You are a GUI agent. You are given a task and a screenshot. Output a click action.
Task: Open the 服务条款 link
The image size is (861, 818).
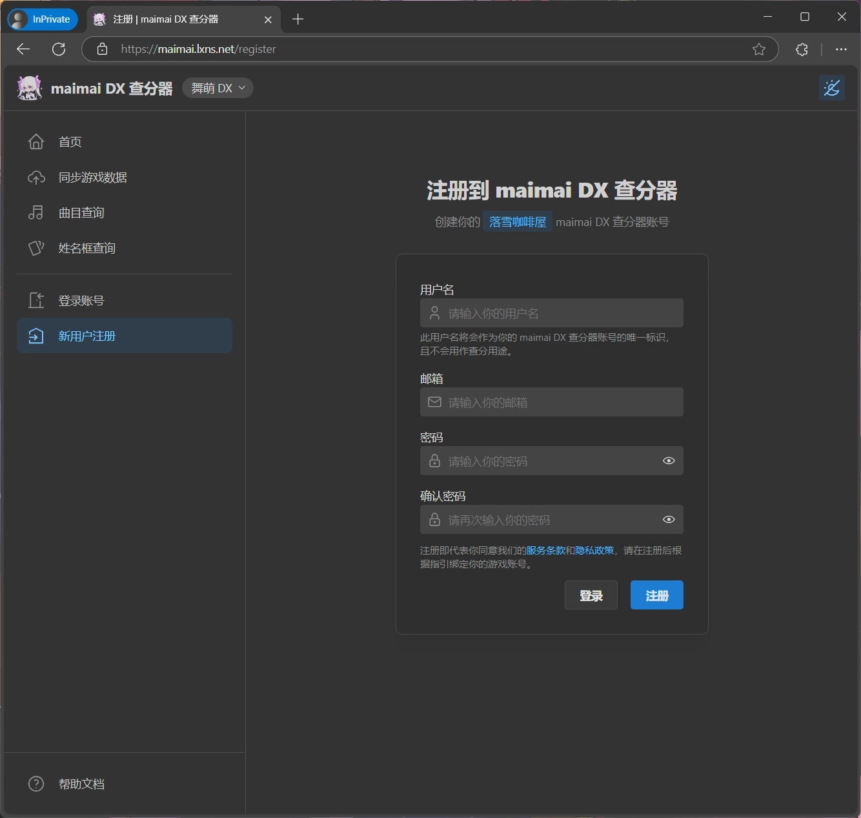pos(545,551)
